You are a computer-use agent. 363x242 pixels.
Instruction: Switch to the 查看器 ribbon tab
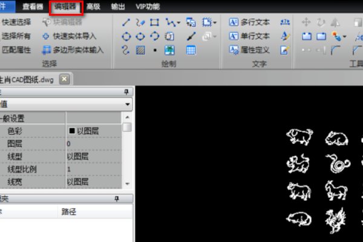[33, 7]
